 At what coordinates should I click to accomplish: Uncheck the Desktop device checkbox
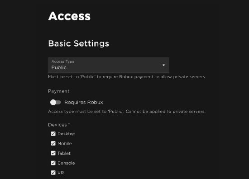[53, 134]
